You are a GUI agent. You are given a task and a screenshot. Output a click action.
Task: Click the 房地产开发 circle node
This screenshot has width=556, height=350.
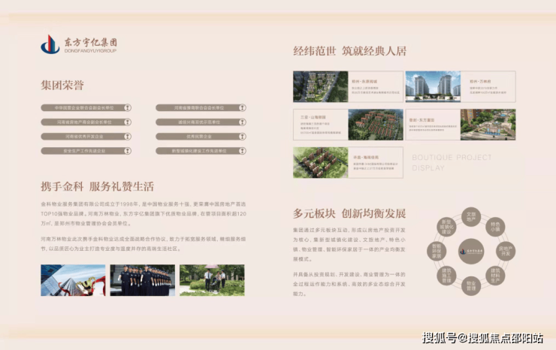click(506, 251)
